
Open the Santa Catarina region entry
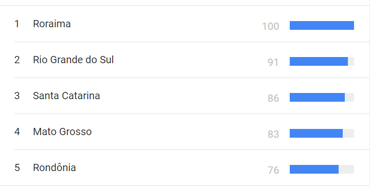(66, 96)
